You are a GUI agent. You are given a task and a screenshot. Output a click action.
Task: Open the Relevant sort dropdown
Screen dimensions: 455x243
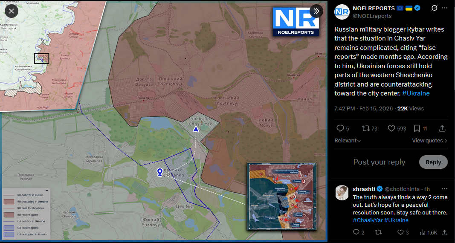pos(348,141)
